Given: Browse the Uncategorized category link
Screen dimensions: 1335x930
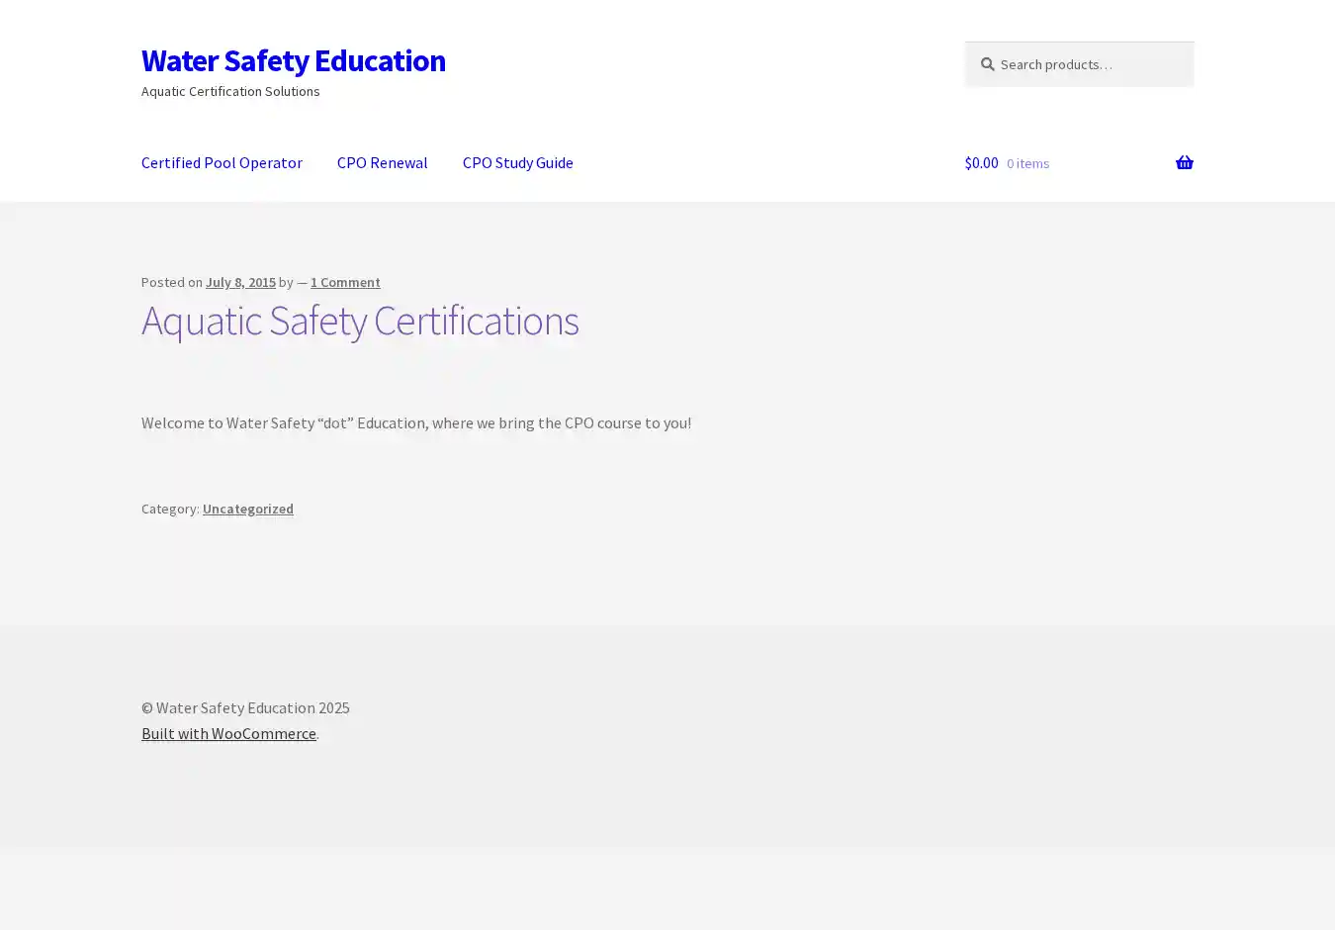Looking at the screenshot, I should pos(247,509).
